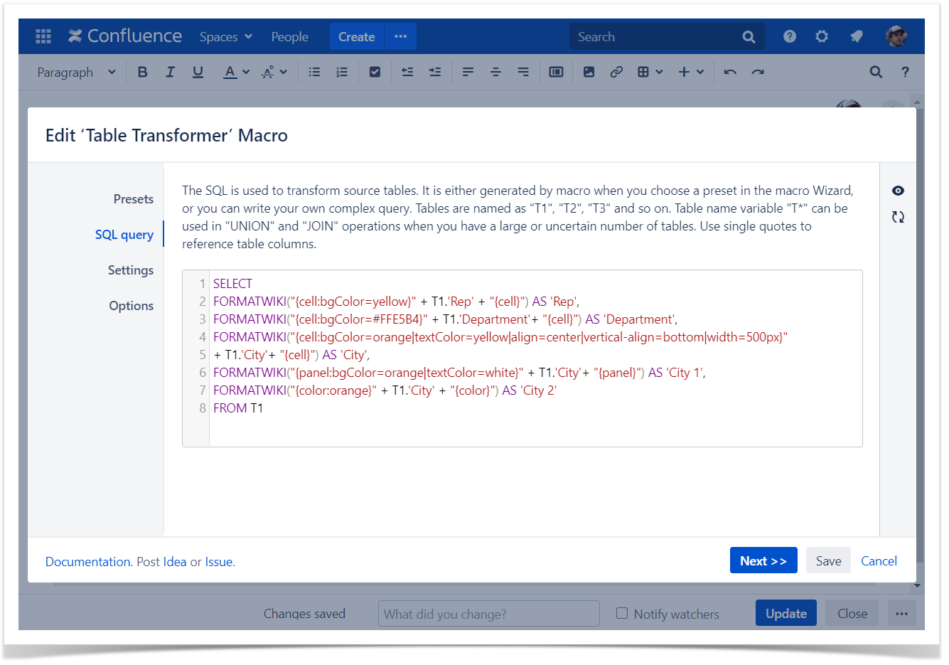Open the app switcher grid icon
949x665 pixels.
tap(43, 36)
